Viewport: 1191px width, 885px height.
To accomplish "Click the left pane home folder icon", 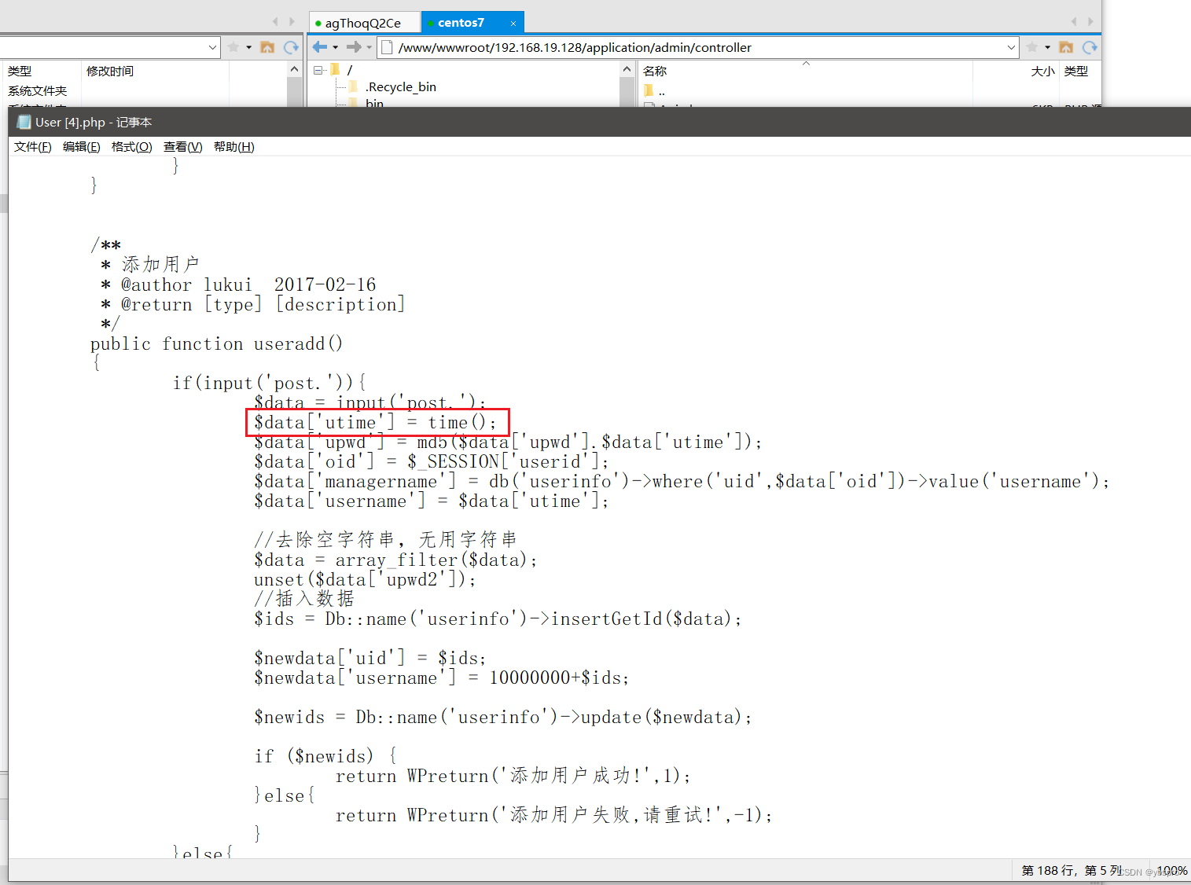I will point(267,47).
